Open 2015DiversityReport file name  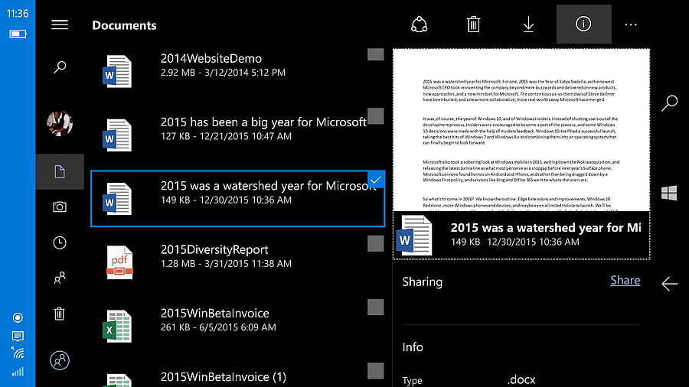click(214, 249)
